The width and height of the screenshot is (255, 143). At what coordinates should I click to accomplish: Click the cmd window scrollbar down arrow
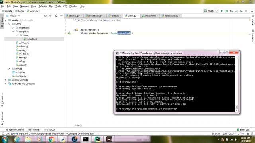coord(237,110)
